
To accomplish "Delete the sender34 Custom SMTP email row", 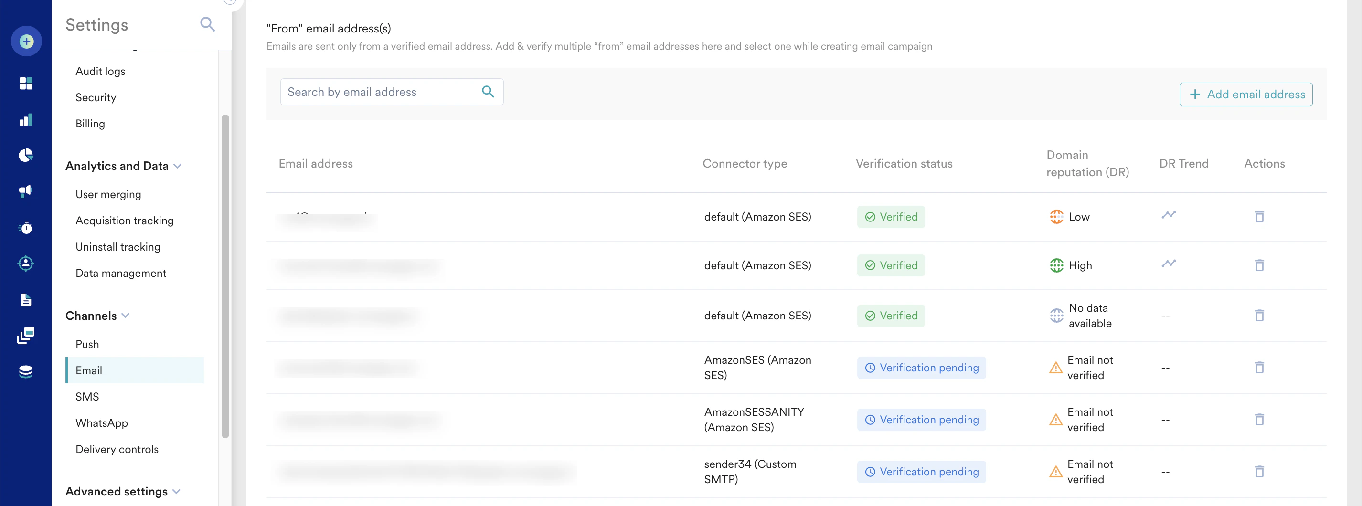I will click(1259, 472).
